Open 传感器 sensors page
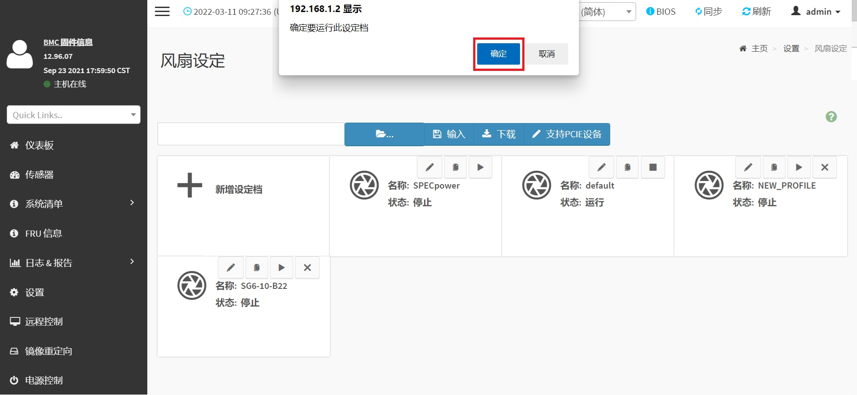 coord(39,175)
